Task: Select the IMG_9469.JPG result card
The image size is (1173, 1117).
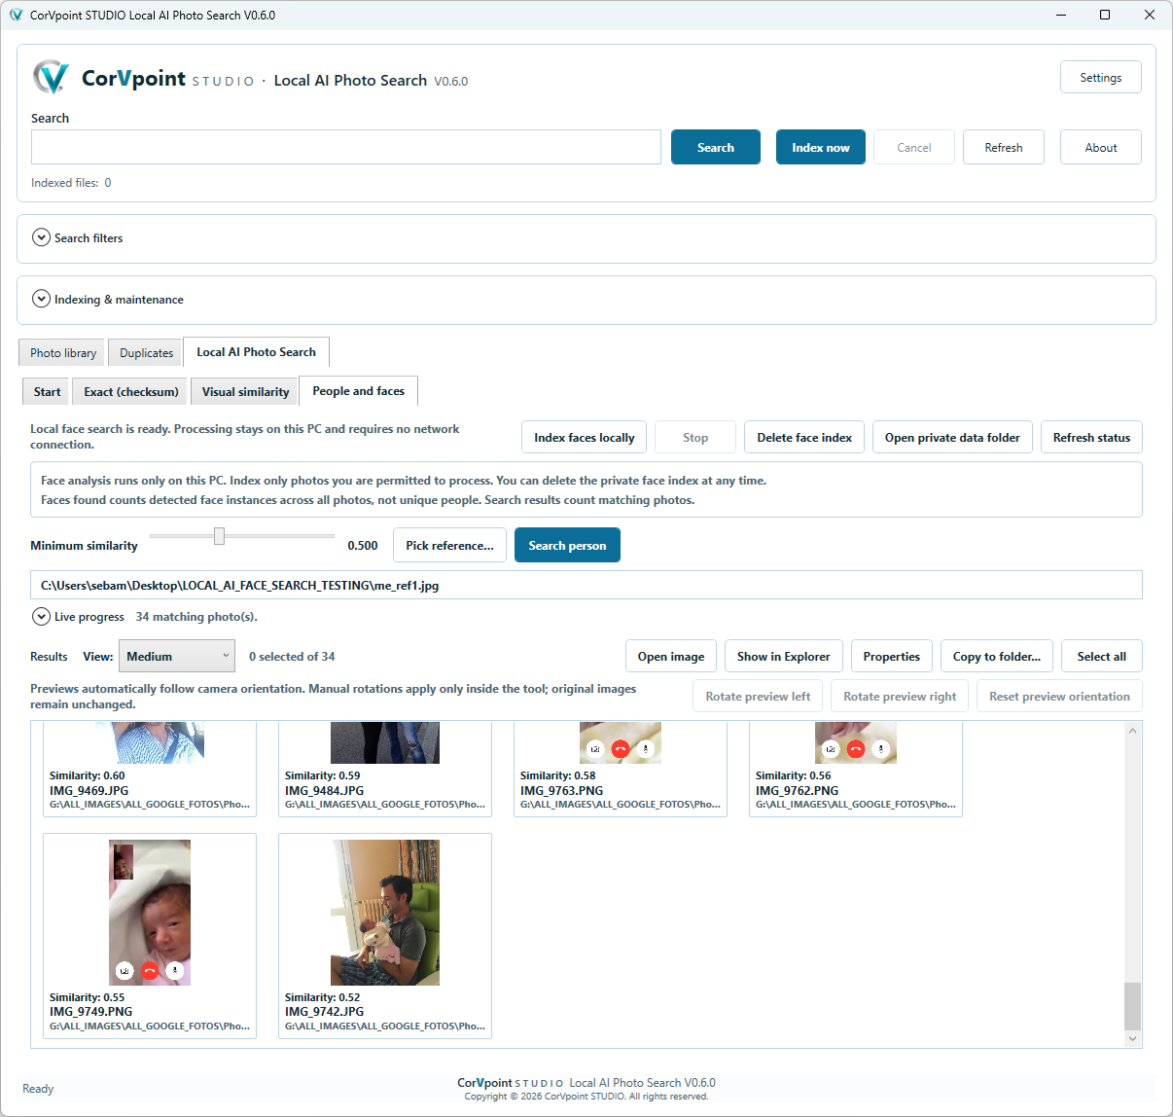Action: (x=150, y=768)
